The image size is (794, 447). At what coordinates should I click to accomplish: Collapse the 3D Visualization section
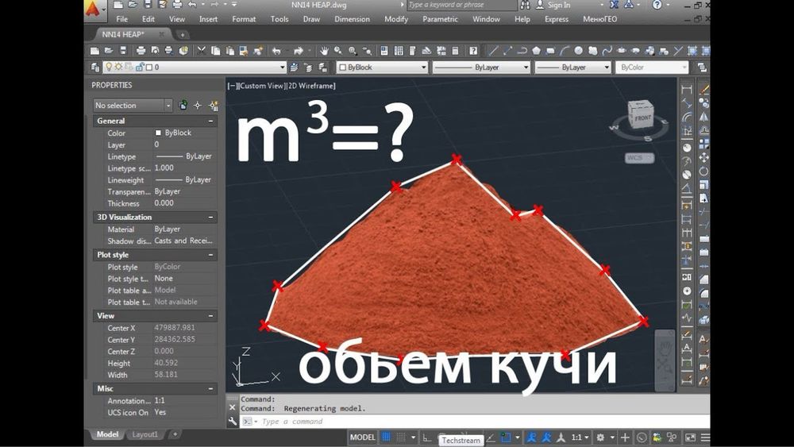pos(210,218)
